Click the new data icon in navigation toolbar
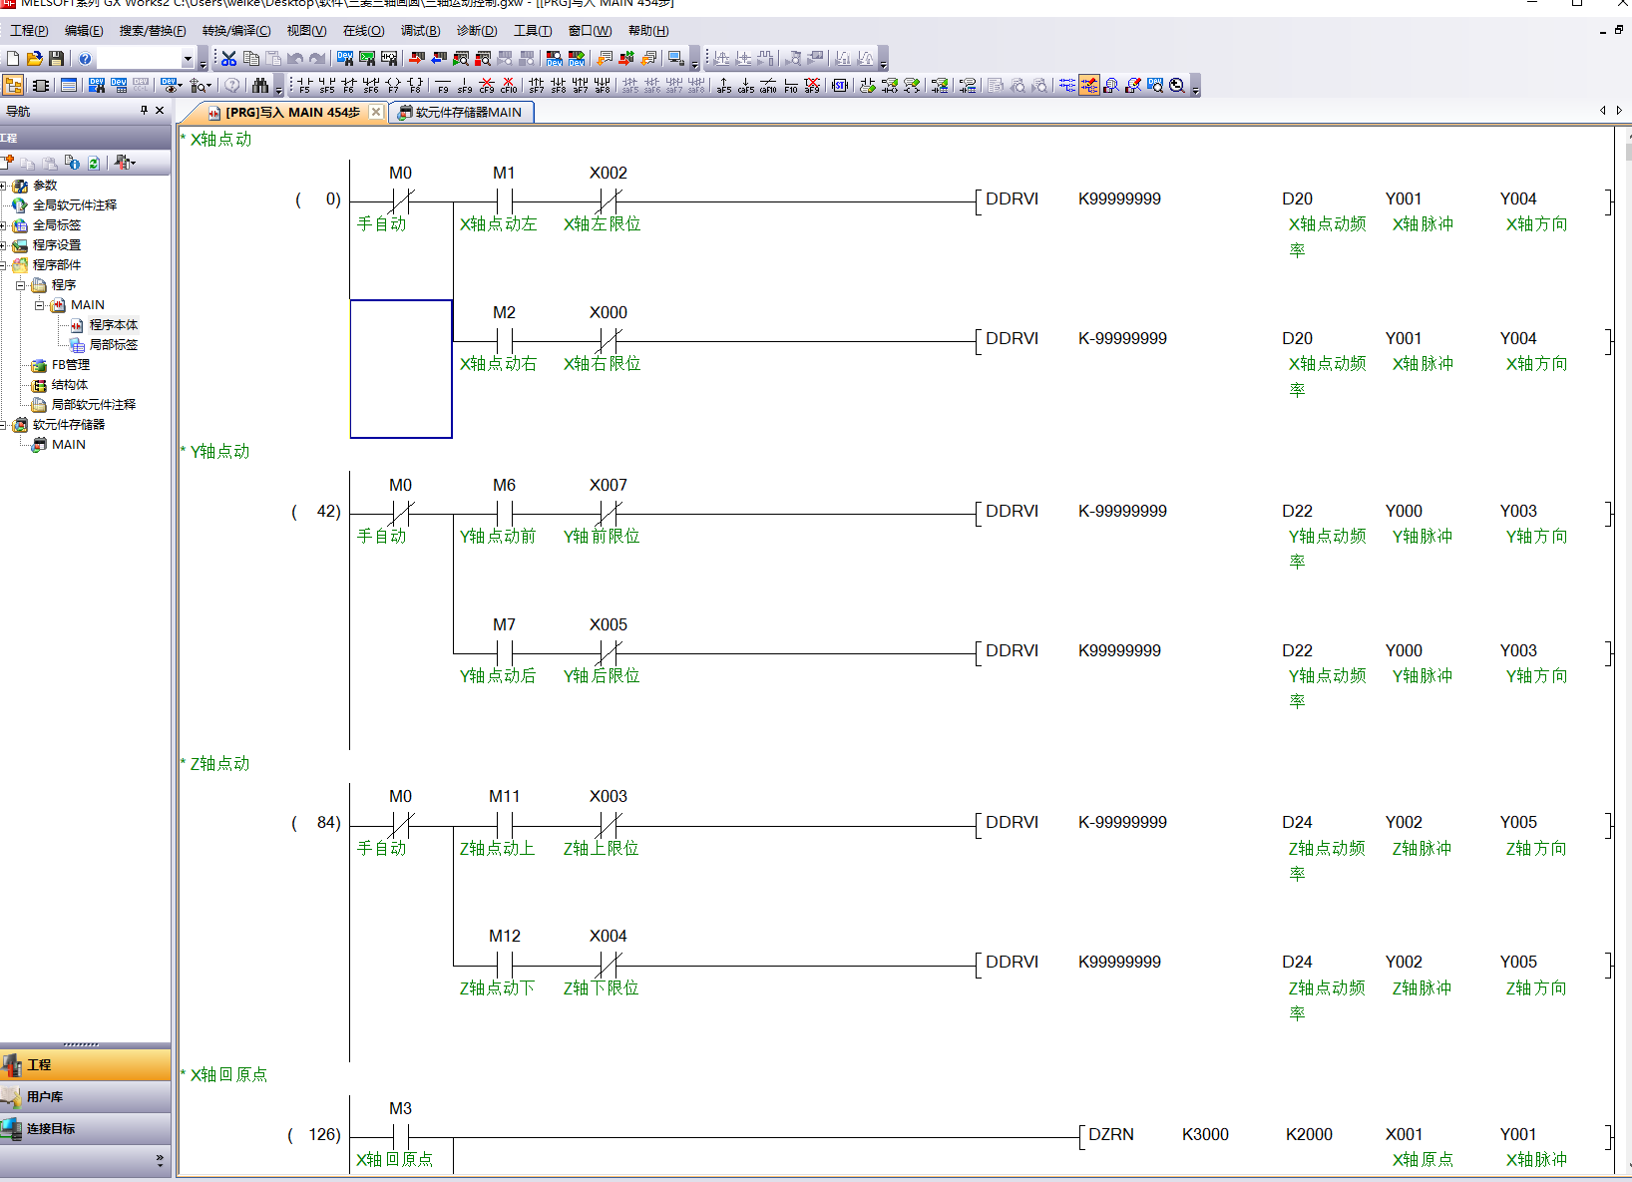 coord(8,163)
